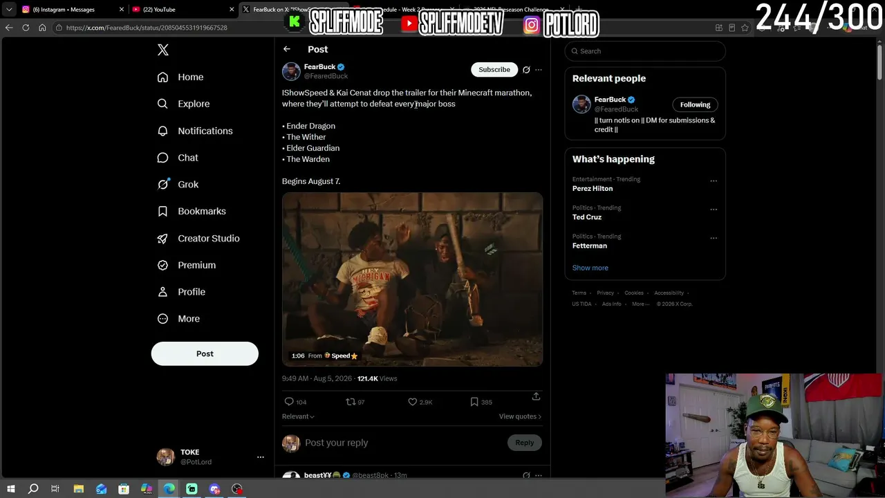The height and width of the screenshot is (498, 885).
Task: Open the three-dot menu on beast's reply
Action: tap(539, 476)
